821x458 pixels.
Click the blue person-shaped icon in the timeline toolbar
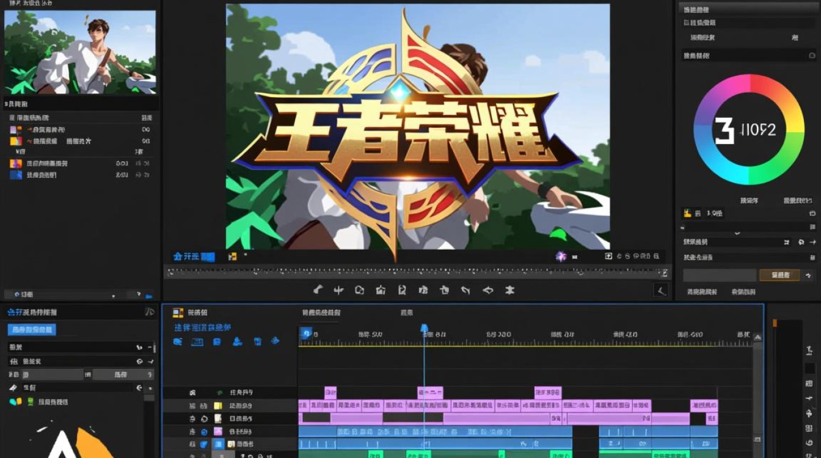[238, 341]
